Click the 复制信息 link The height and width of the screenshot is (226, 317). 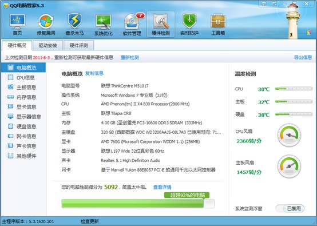pos(94,73)
